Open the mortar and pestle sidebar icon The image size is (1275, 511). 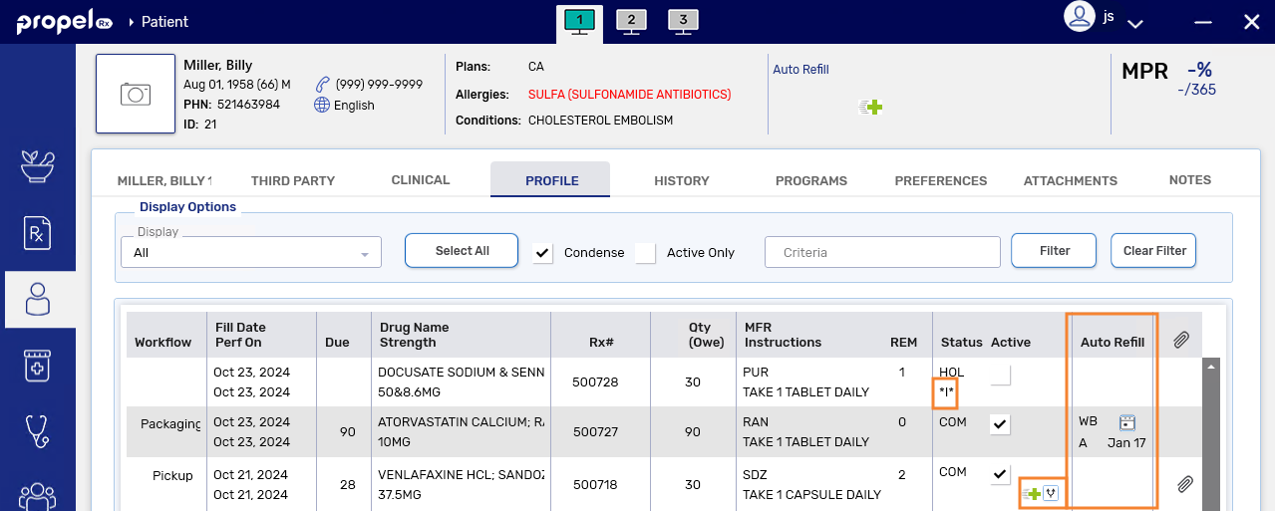pos(38,166)
